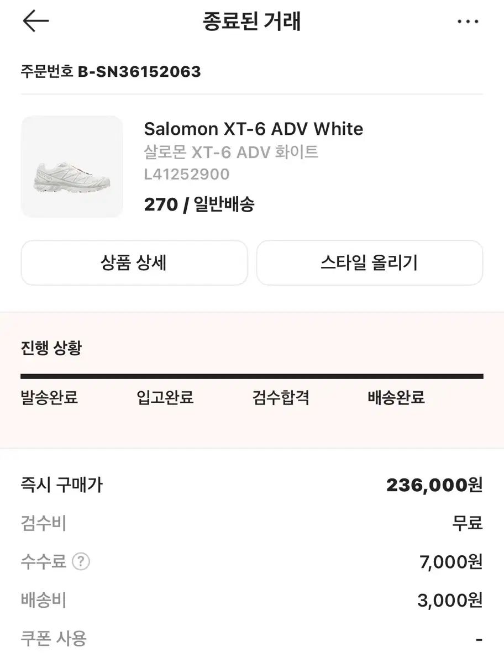The image size is (504, 663).
Task: Click the Salomon shoe product thumbnail
Action: [x=72, y=166]
